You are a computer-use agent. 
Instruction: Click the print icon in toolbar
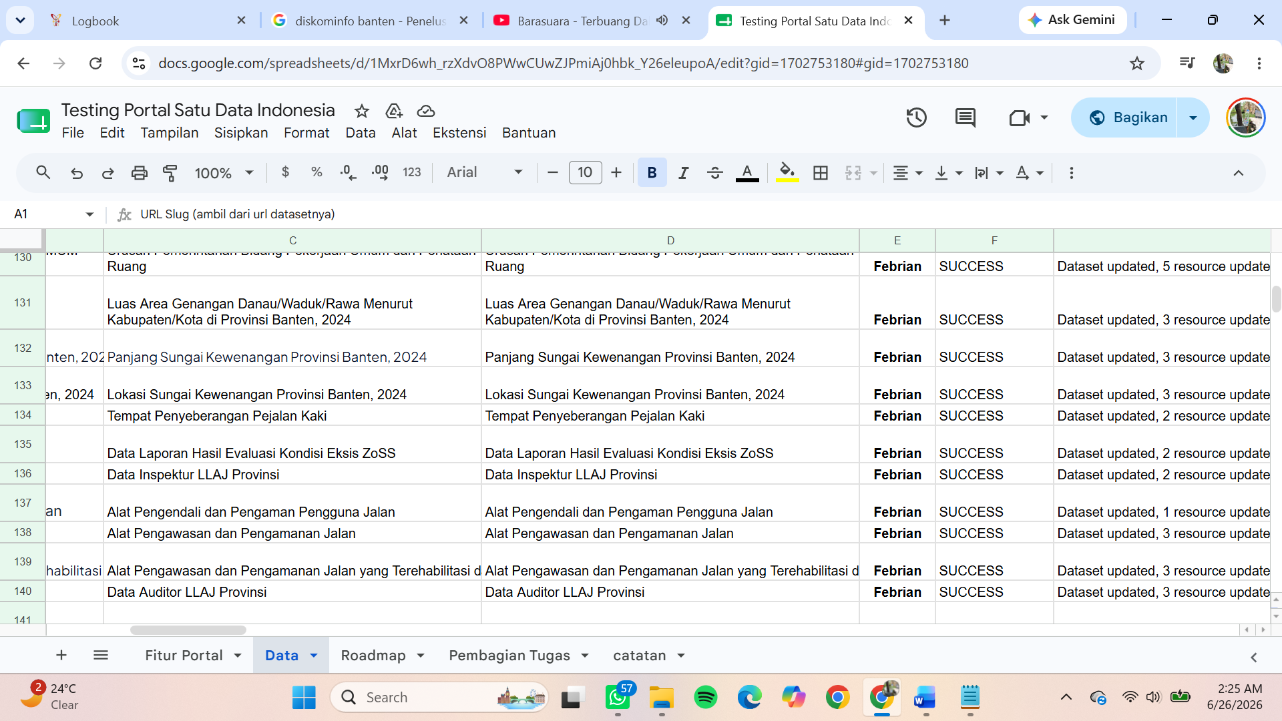(x=139, y=173)
